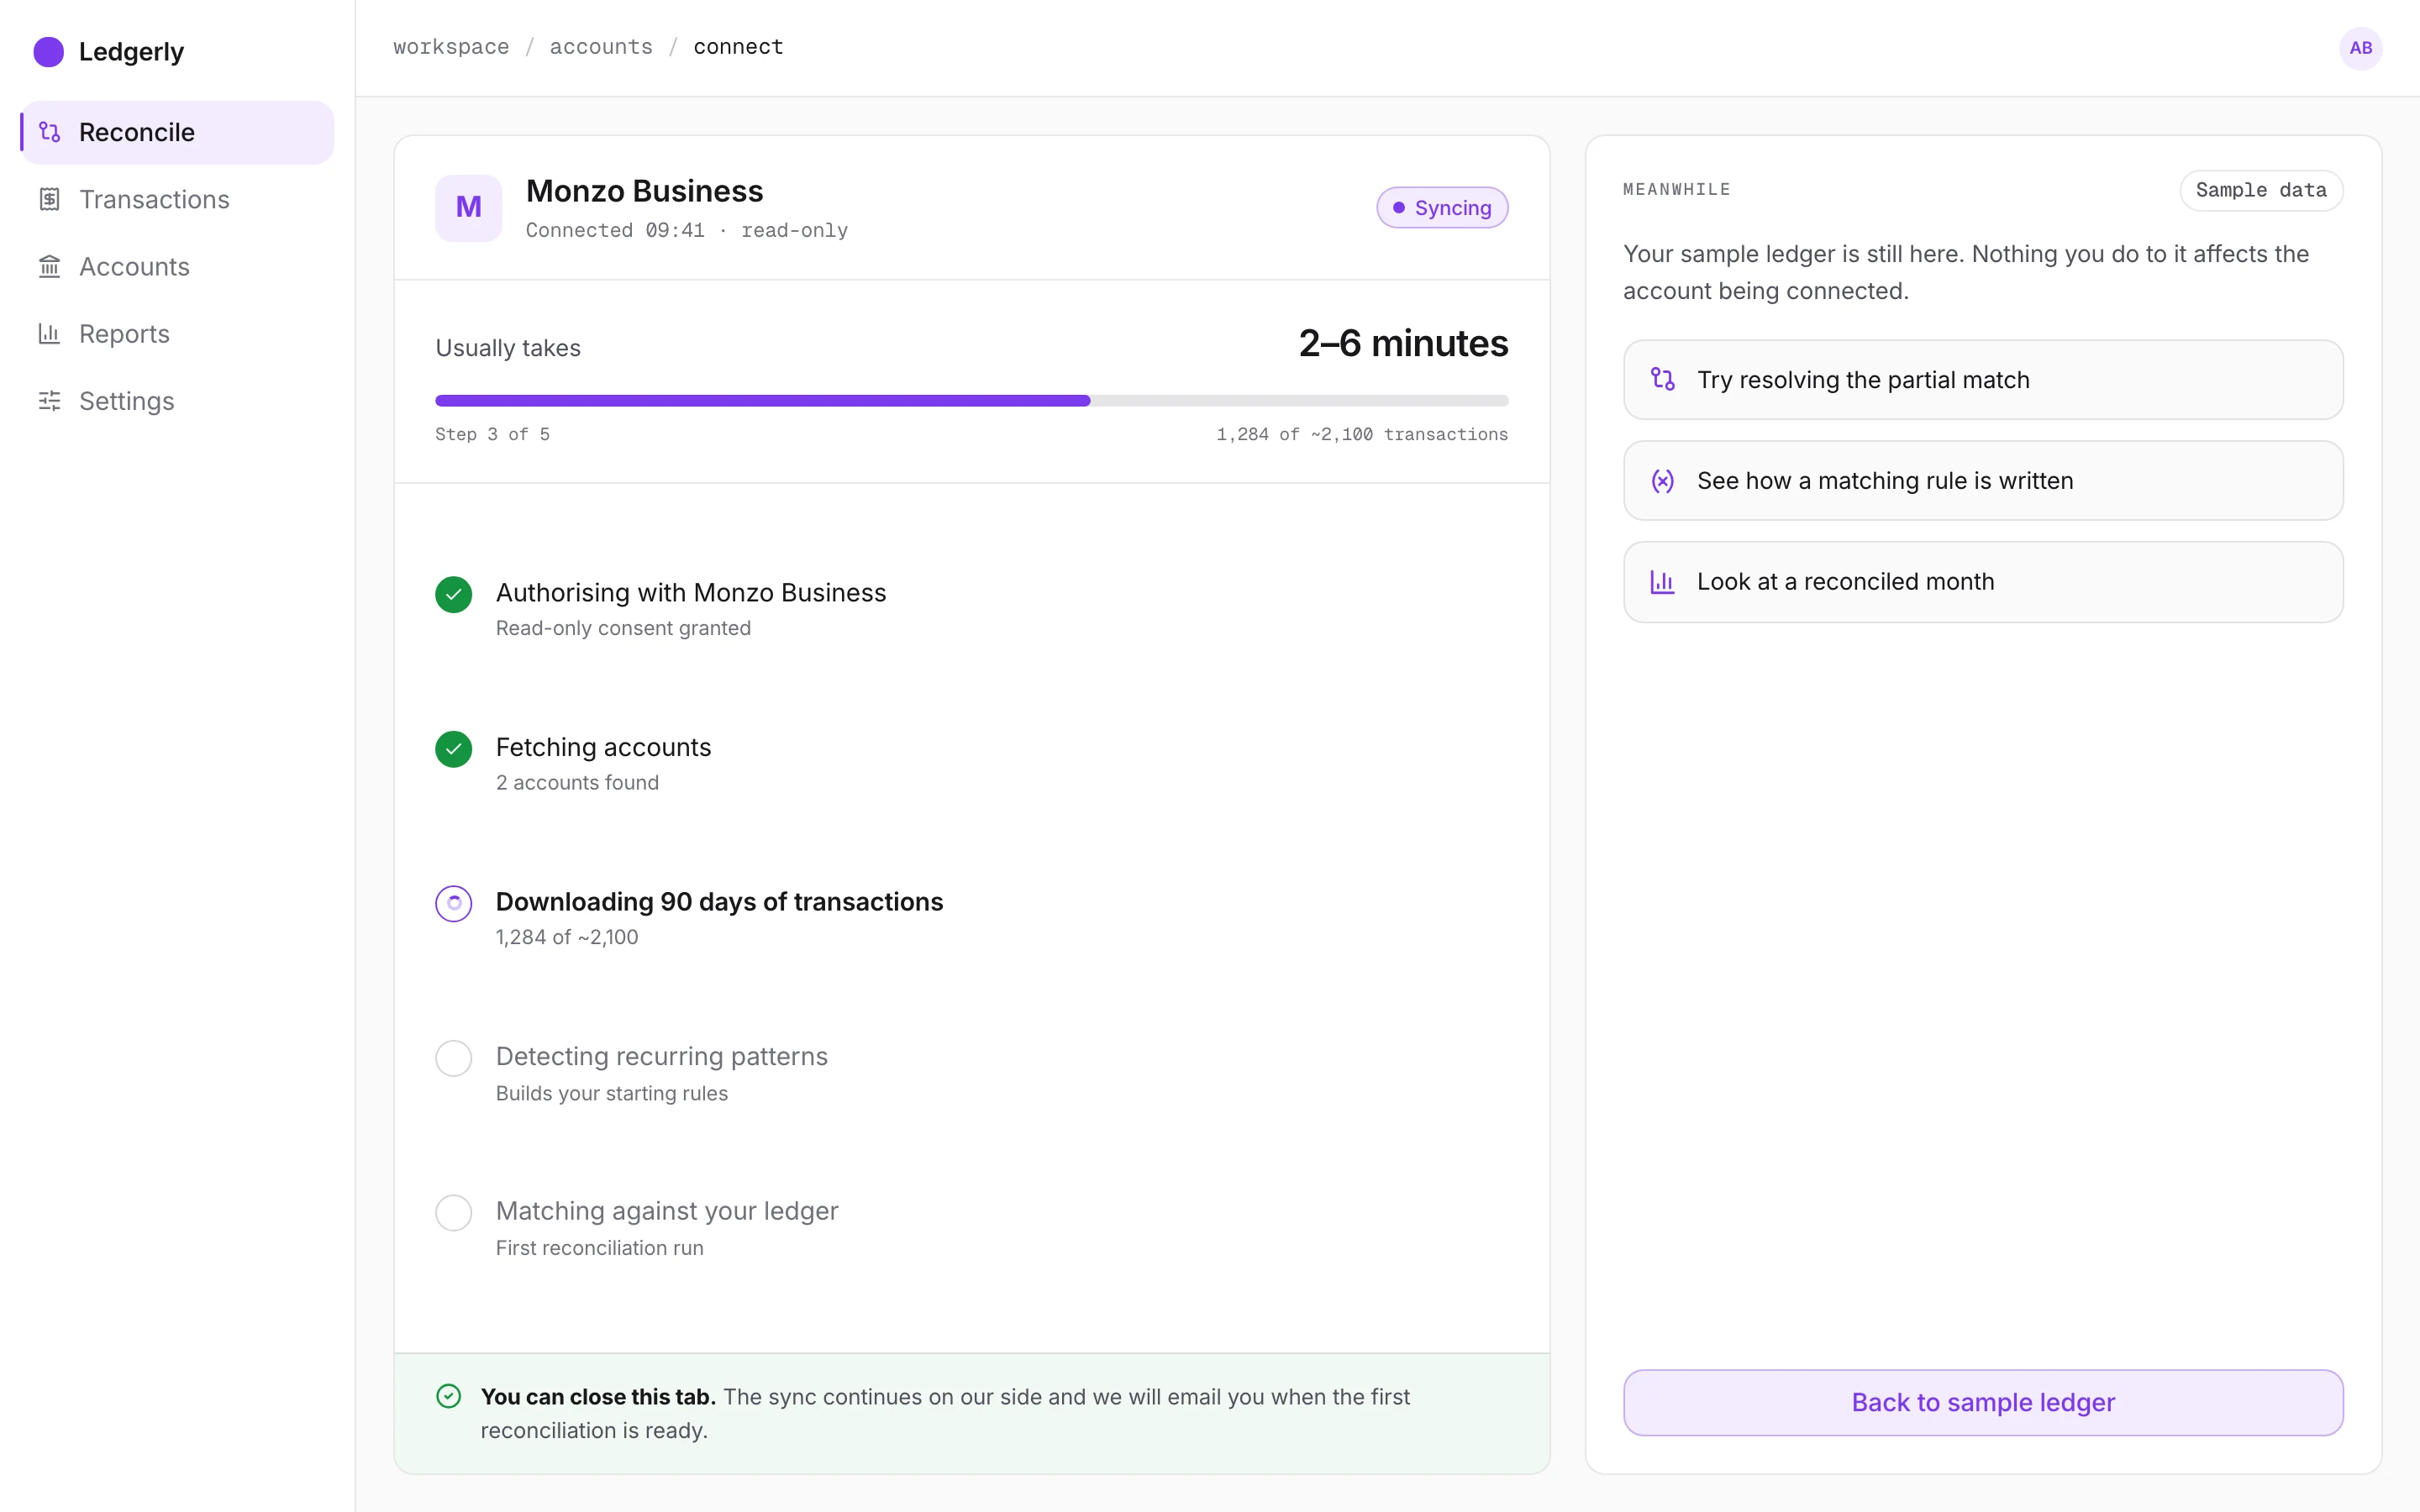The height and width of the screenshot is (1512, 2420).
Task: Click the green check beside Fetching accounts
Action: point(453,749)
